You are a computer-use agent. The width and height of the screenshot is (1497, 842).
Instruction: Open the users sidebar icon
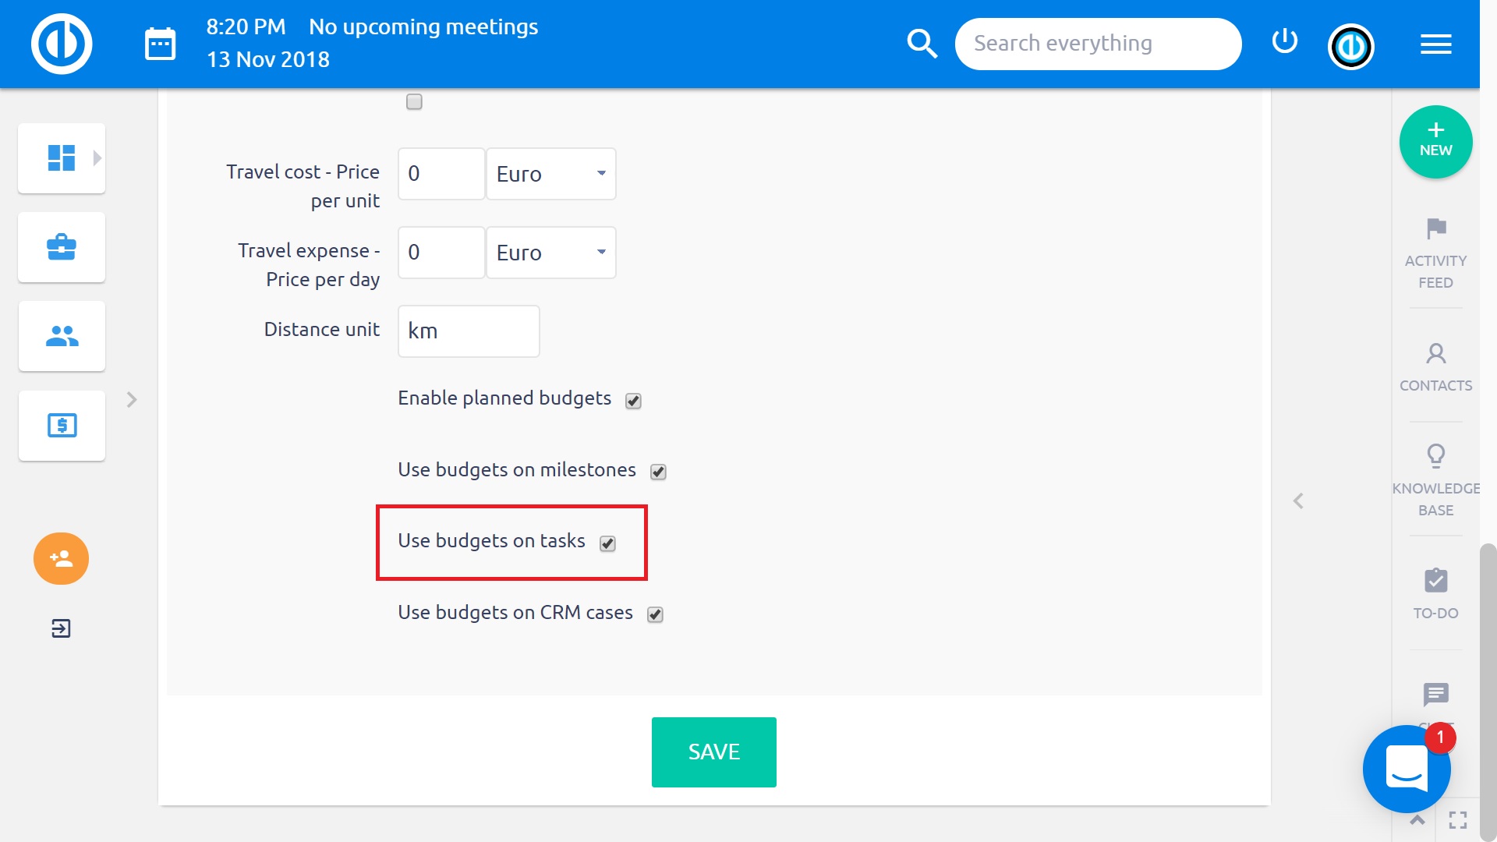pyautogui.click(x=62, y=336)
